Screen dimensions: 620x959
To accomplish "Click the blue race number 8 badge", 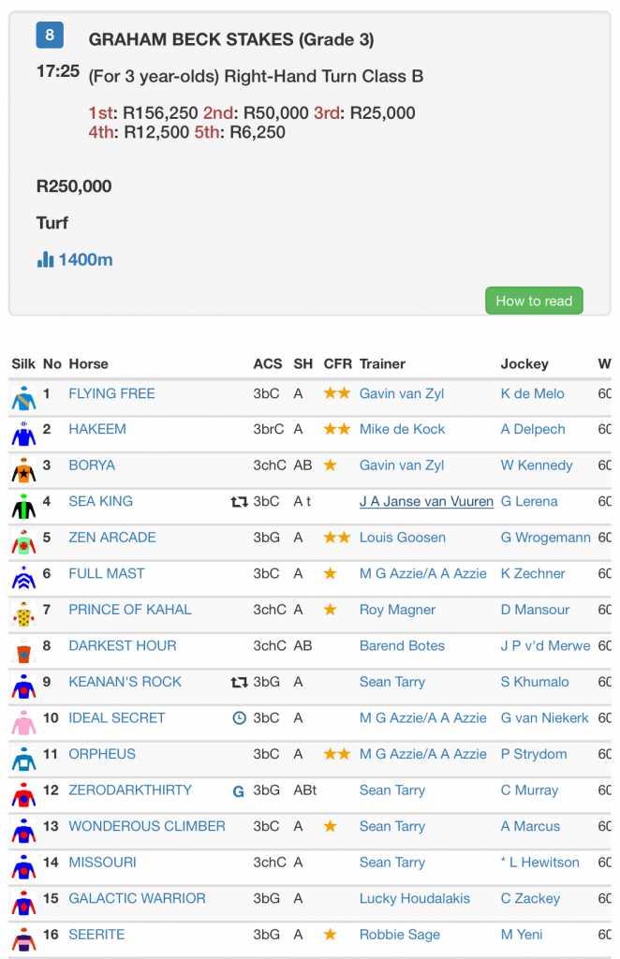I will coord(50,36).
